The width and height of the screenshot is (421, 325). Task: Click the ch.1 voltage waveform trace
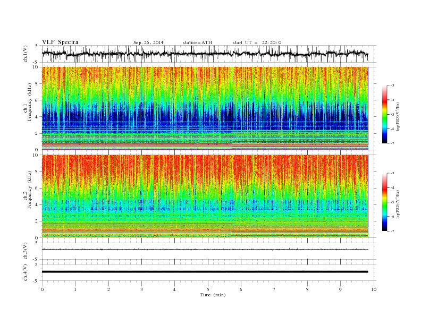[x=205, y=54]
